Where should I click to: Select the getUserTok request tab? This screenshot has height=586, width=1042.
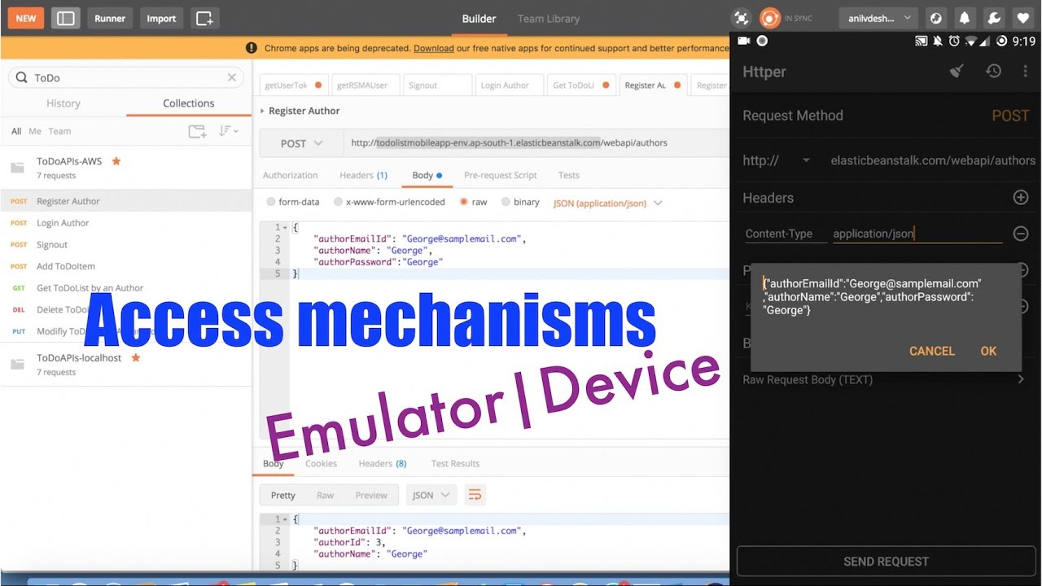(x=293, y=85)
